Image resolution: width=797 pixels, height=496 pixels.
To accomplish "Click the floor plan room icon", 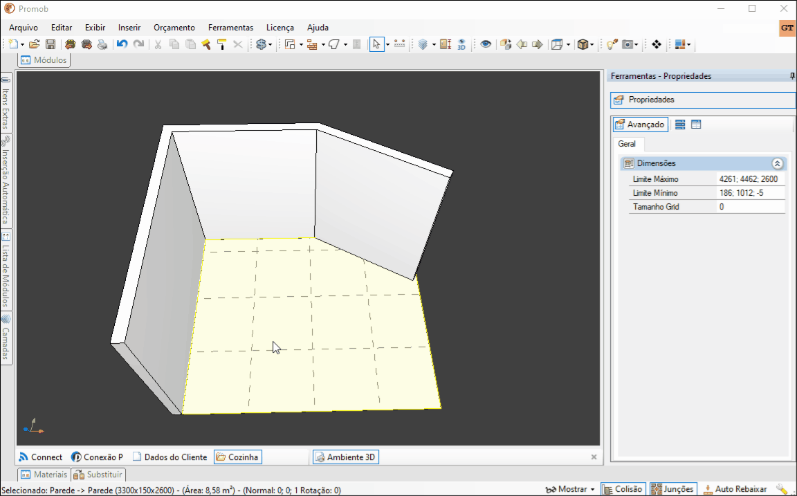I will click(290, 45).
